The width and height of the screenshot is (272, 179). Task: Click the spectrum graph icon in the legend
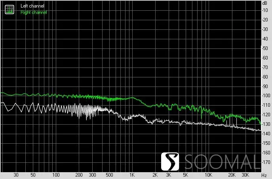(10, 10)
